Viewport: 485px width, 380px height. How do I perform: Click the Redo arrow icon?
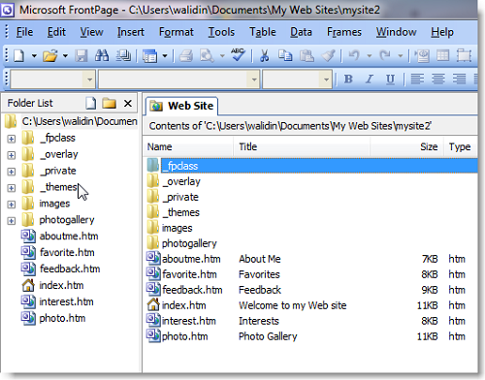coord(385,56)
